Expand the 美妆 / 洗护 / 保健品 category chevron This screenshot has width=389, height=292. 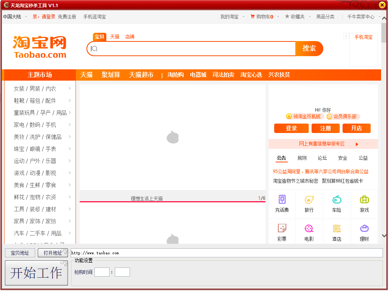[70, 137]
